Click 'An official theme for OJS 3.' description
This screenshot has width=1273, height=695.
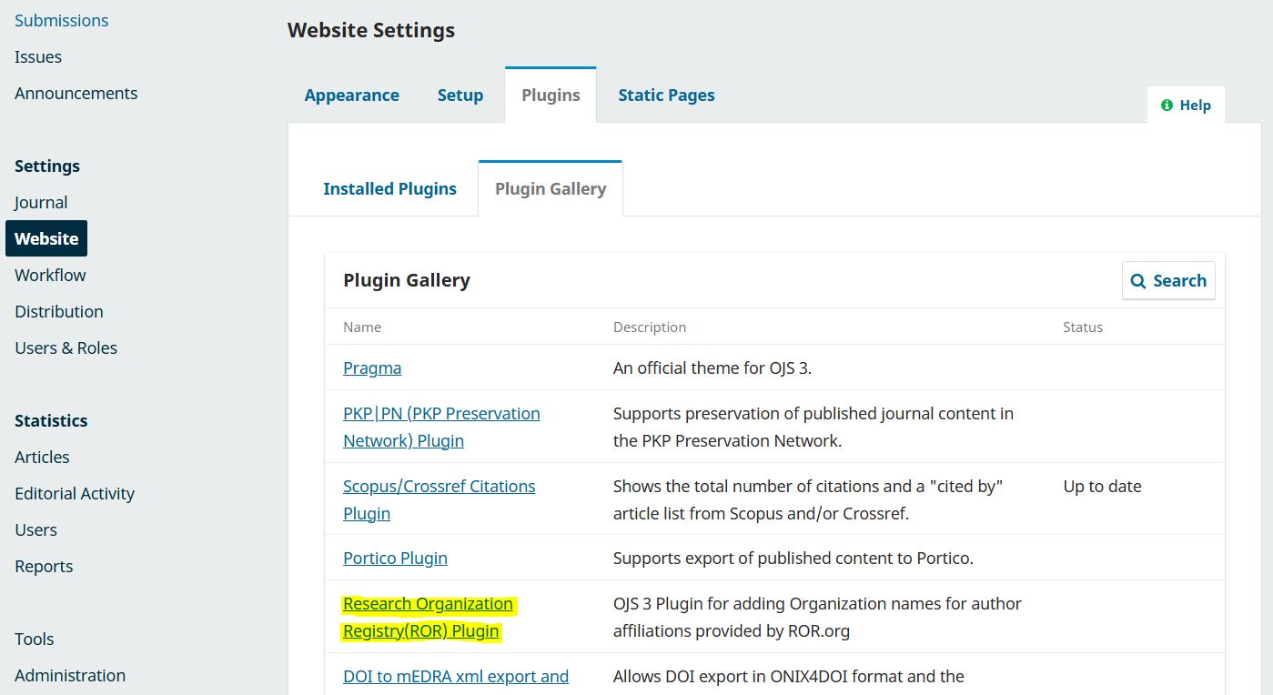[x=712, y=368]
